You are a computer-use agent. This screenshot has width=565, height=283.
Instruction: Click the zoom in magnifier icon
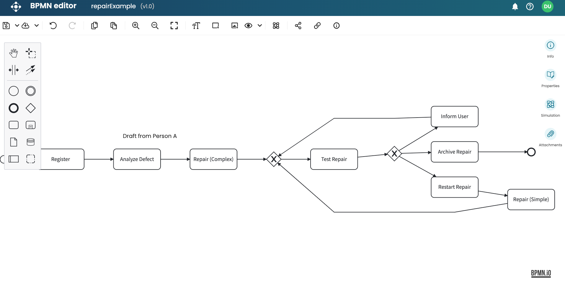click(x=136, y=26)
